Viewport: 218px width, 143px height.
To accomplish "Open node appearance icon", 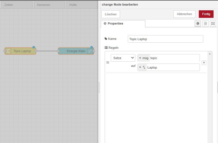I will tap(213, 23).
